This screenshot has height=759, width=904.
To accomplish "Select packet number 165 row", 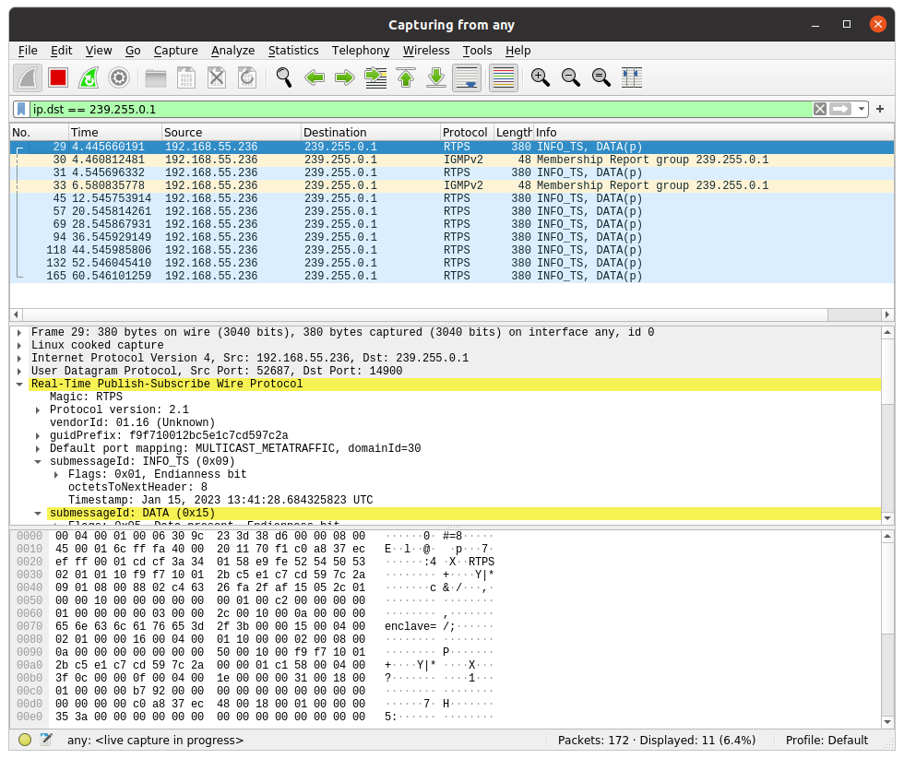I will [452, 276].
